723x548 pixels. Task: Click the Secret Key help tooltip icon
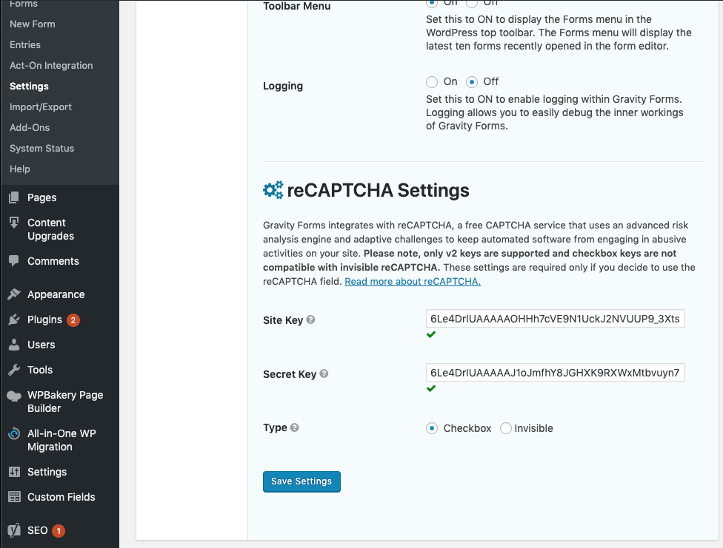click(x=324, y=373)
